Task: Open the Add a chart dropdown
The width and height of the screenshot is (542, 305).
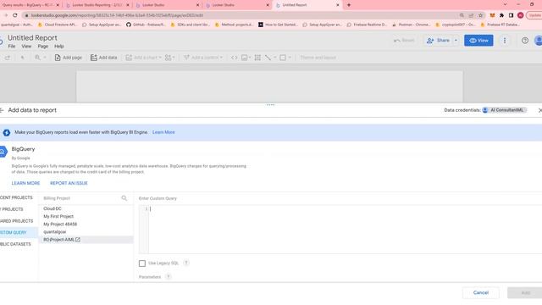Action: point(143,58)
